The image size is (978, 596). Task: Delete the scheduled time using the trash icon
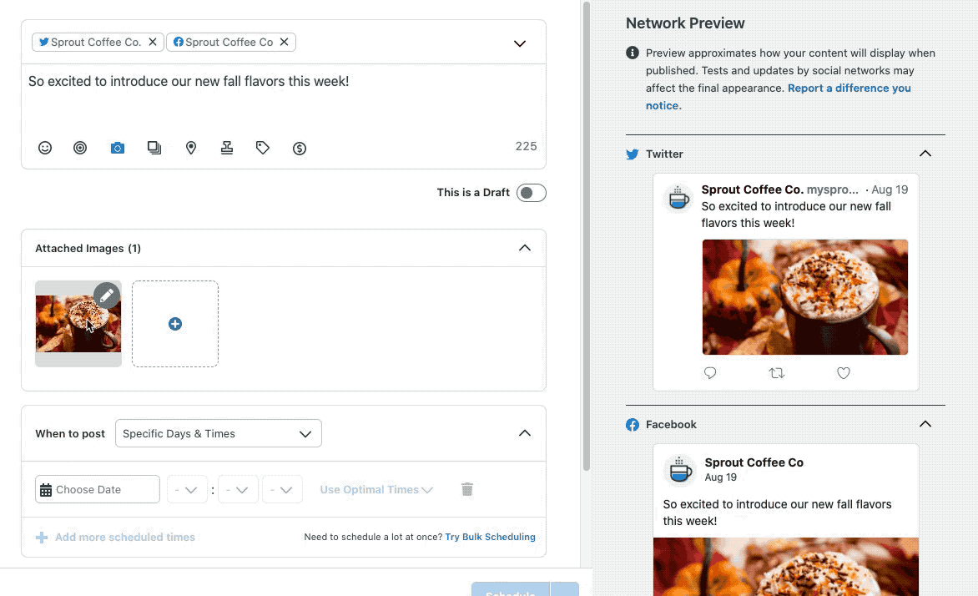467,489
